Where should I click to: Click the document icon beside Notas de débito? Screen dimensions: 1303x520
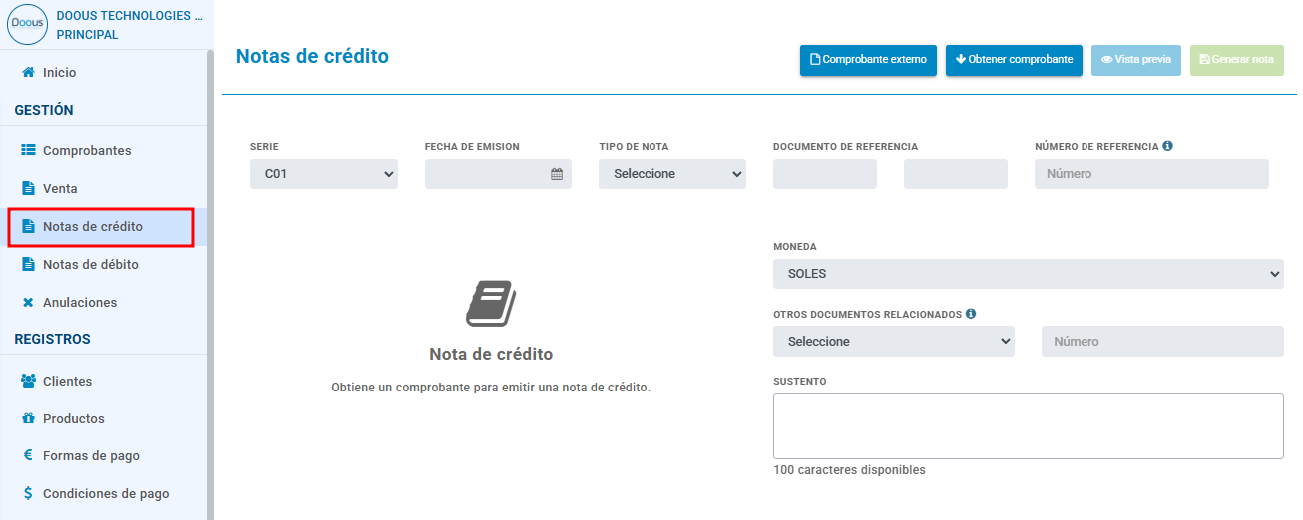pos(28,264)
